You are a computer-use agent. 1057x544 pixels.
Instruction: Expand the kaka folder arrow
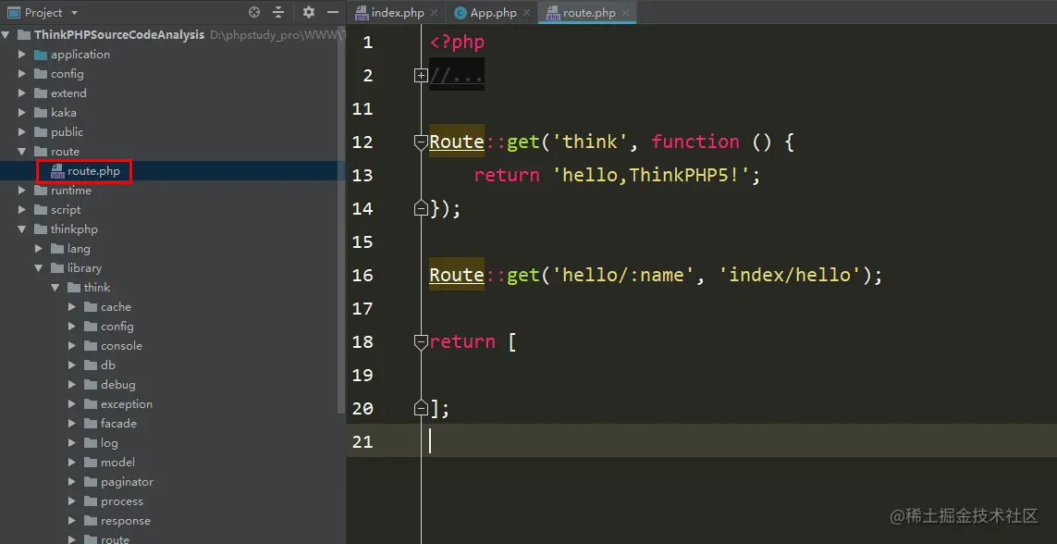[x=22, y=113]
